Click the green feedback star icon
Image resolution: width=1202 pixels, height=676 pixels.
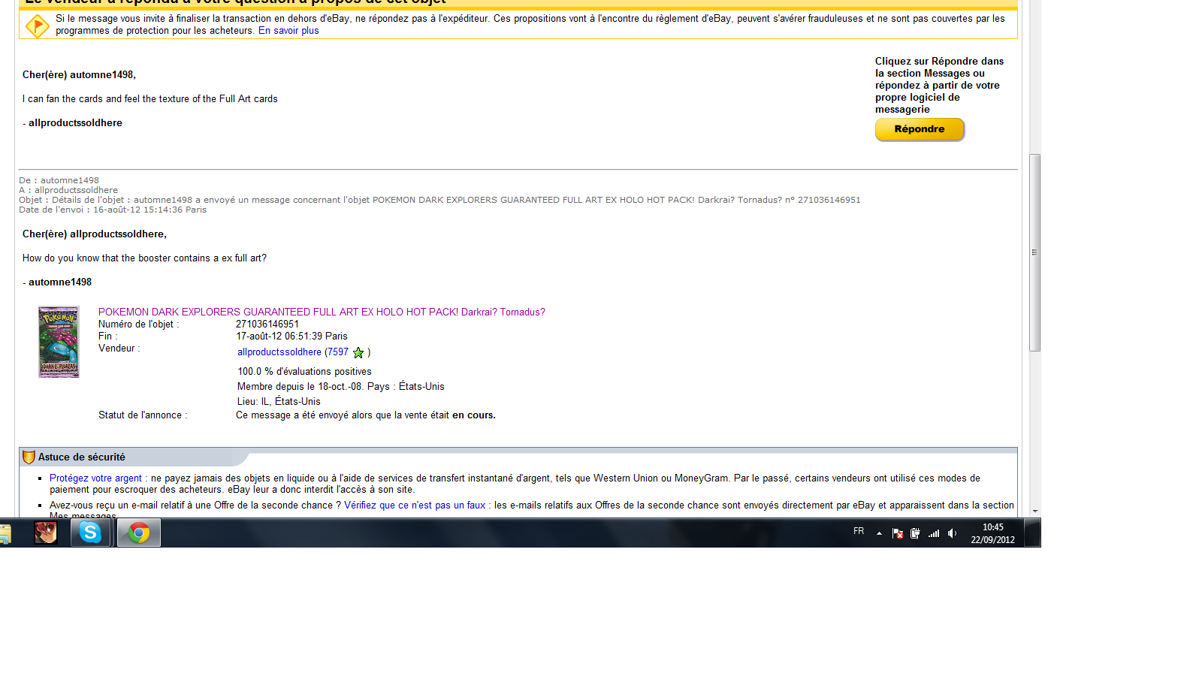point(358,352)
